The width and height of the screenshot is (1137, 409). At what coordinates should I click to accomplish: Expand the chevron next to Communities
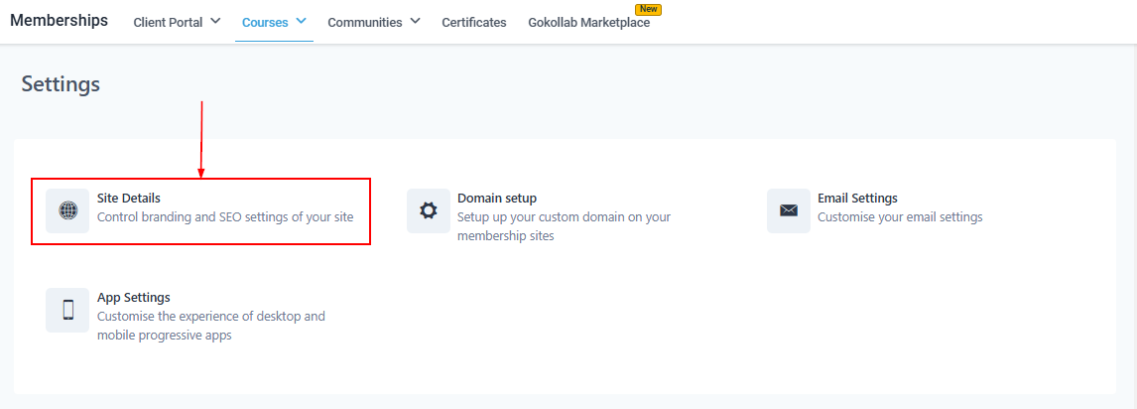coord(415,21)
